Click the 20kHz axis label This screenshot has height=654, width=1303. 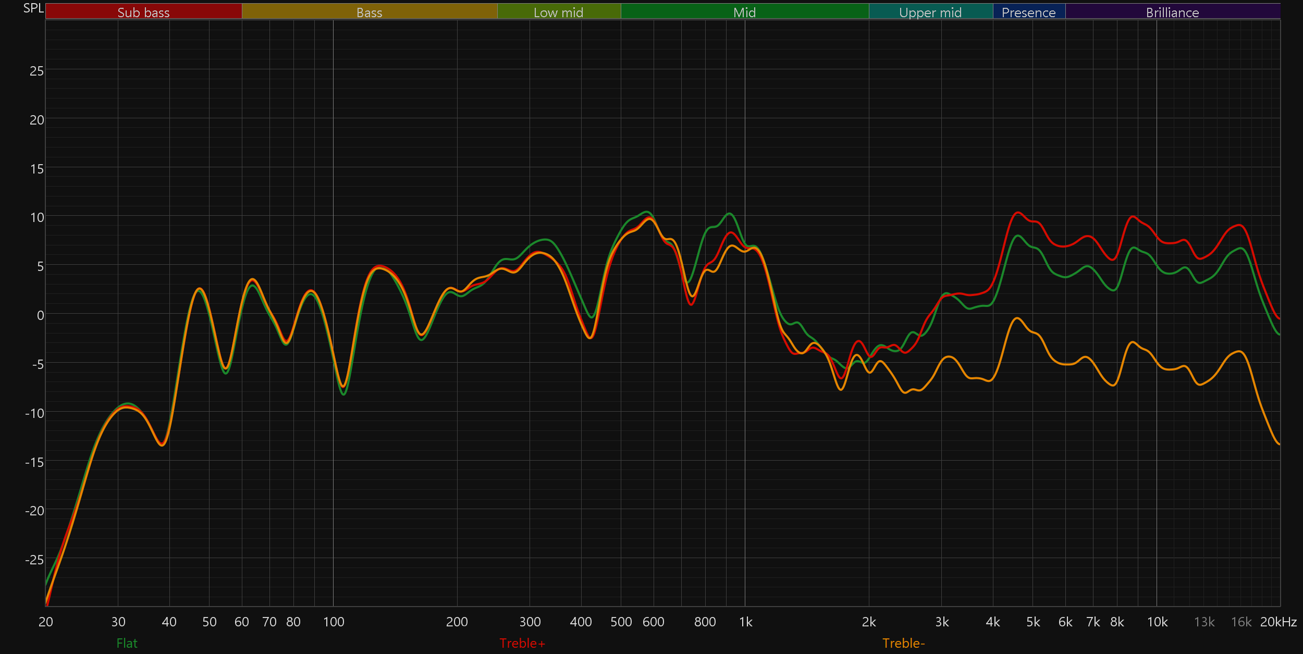(x=1278, y=622)
